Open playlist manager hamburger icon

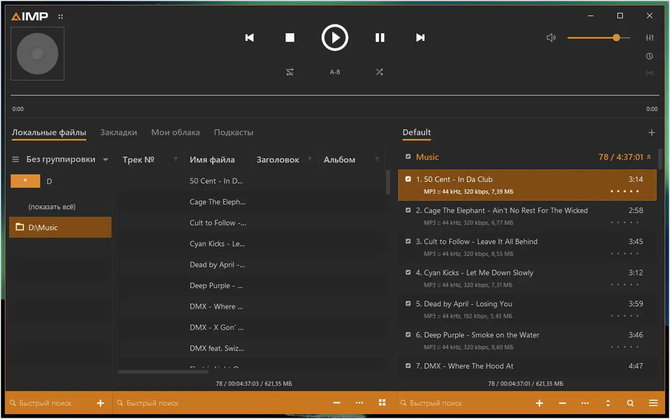[653, 403]
